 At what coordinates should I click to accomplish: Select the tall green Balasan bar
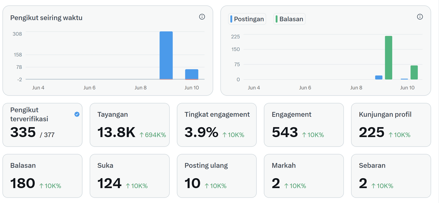(389, 58)
